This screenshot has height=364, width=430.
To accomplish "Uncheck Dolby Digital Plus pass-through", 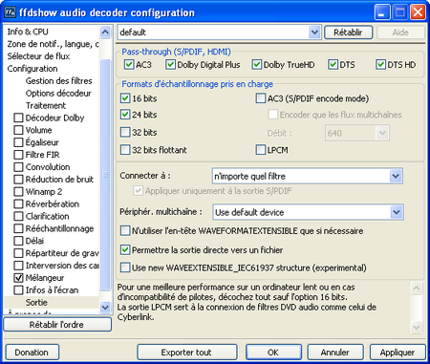I will (170, 65).
